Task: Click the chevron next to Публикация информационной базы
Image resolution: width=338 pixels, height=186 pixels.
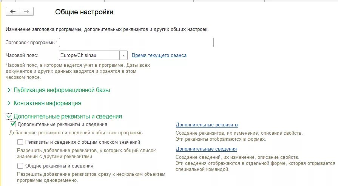Action: point(9,90)
